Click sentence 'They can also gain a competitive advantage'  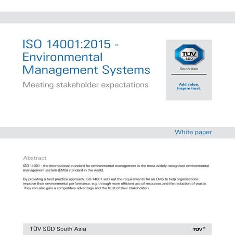86,188
